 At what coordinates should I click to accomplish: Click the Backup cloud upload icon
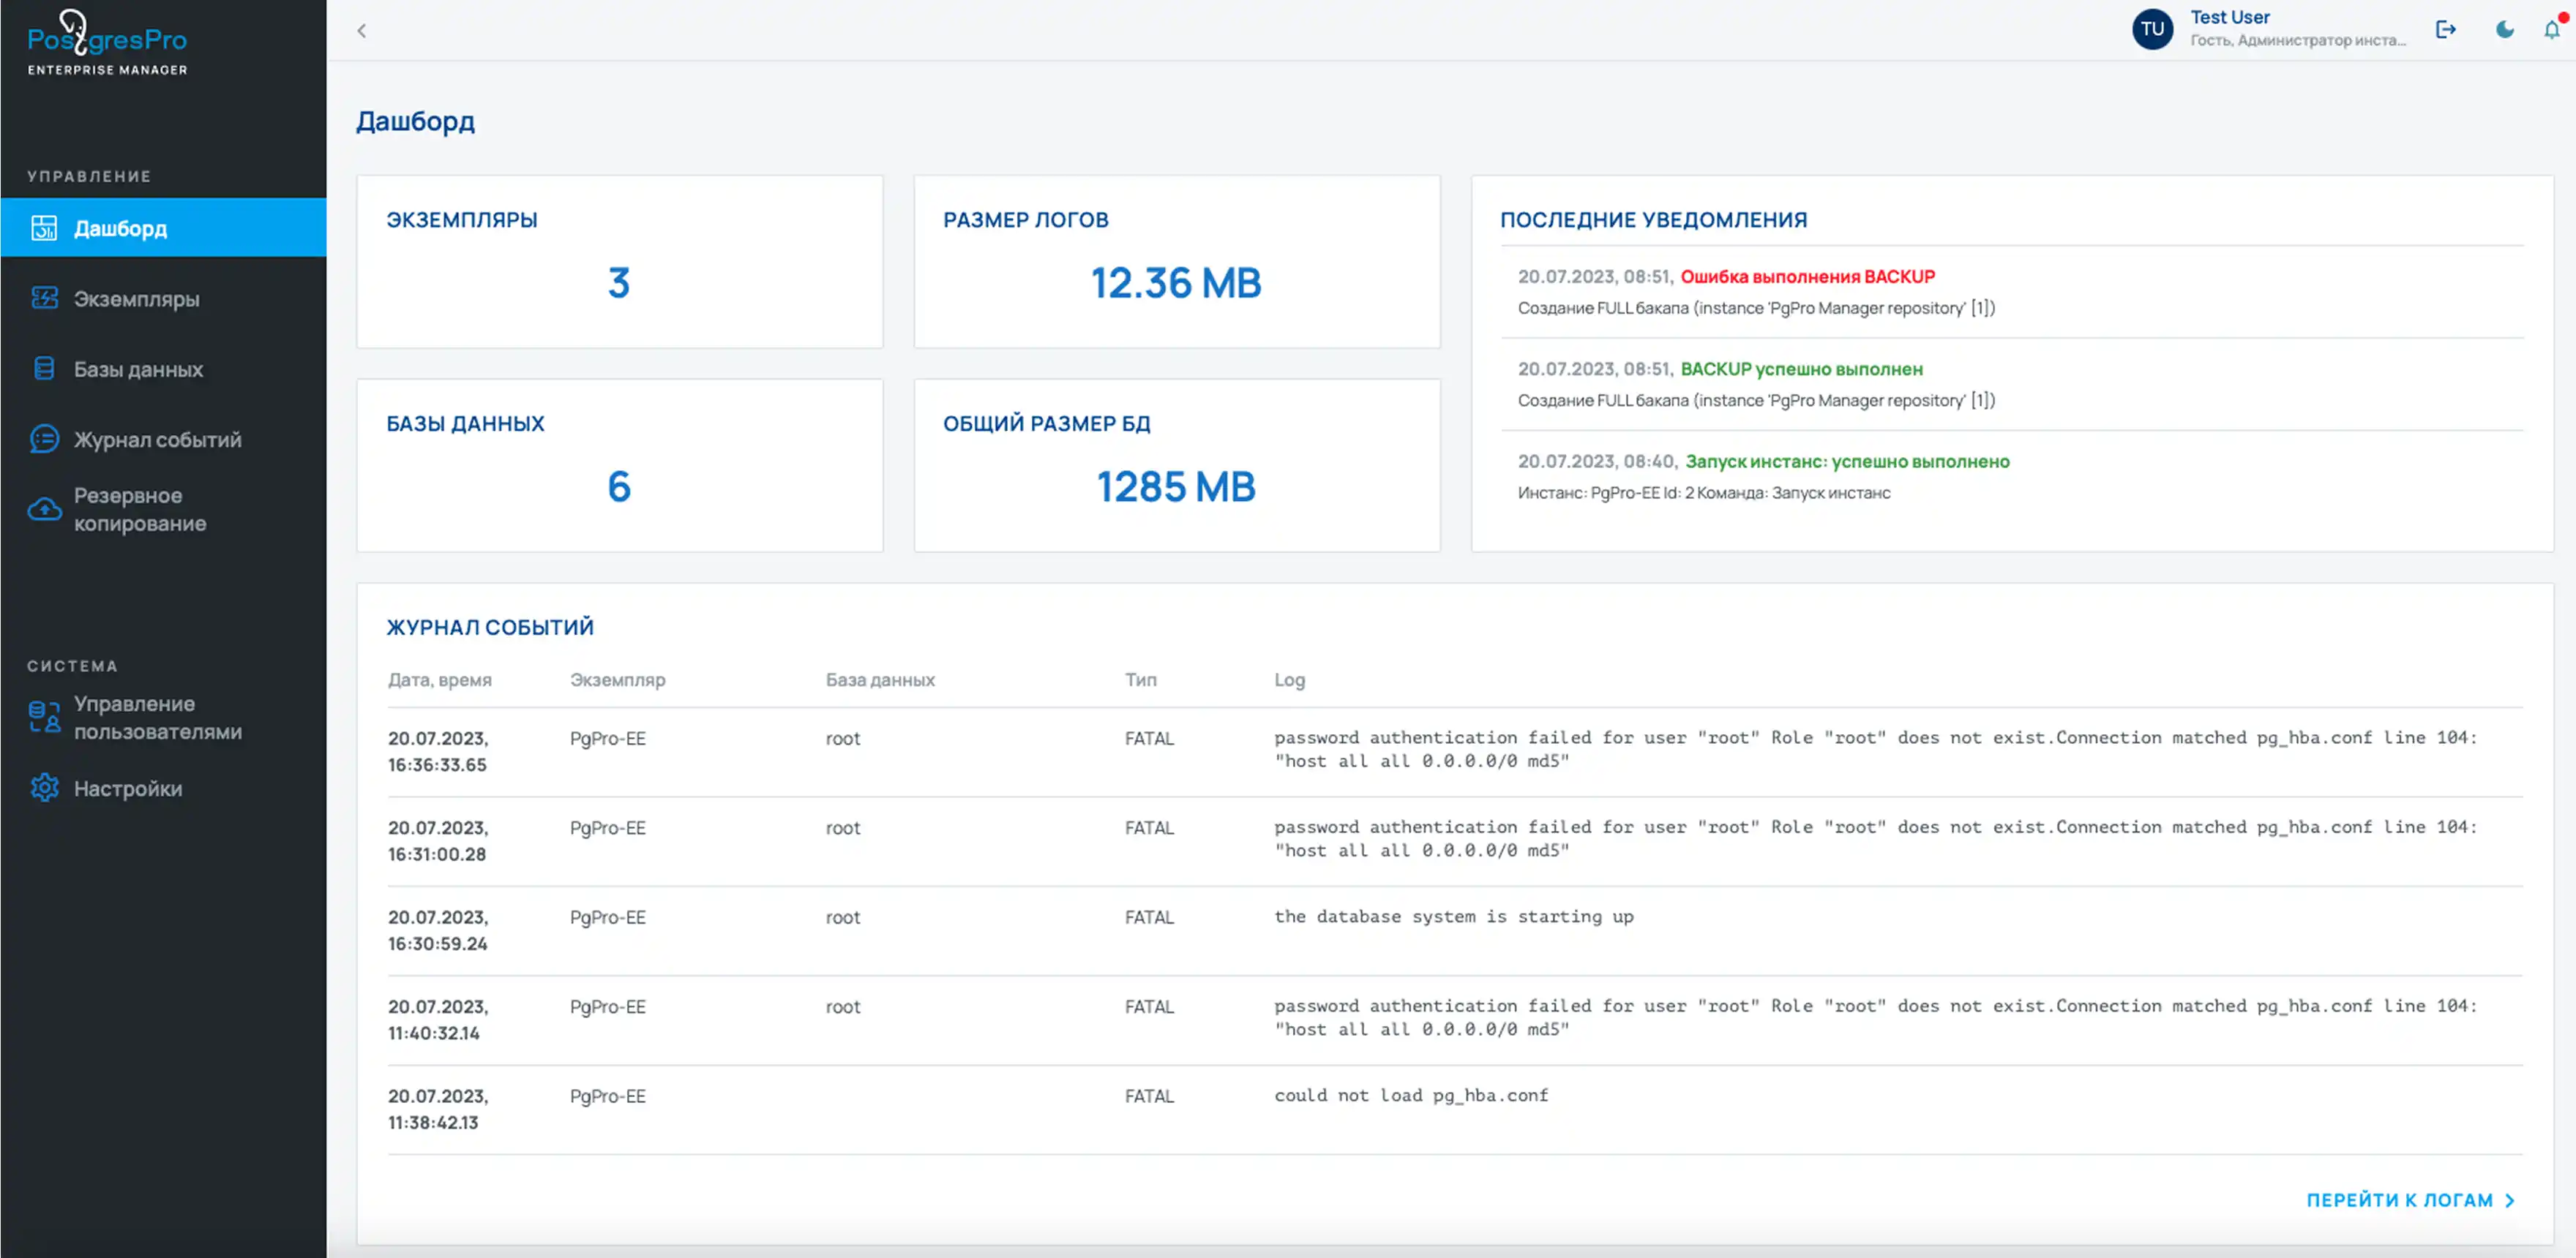pyautogui.click(x=44, y=510)
